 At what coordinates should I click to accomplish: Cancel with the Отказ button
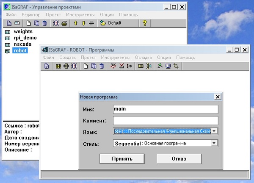pyautogui.click(x=179, y=159)
